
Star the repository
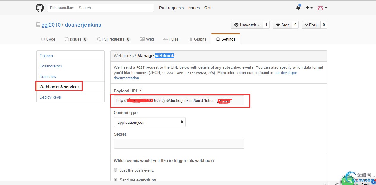[x=282, y=25]
